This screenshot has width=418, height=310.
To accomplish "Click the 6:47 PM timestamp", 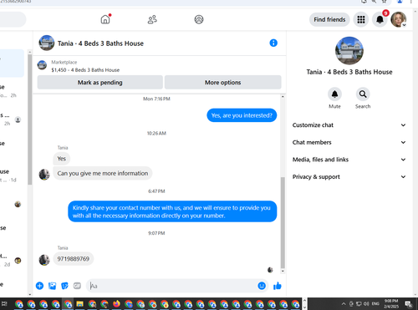I will [x=156, y=191].
